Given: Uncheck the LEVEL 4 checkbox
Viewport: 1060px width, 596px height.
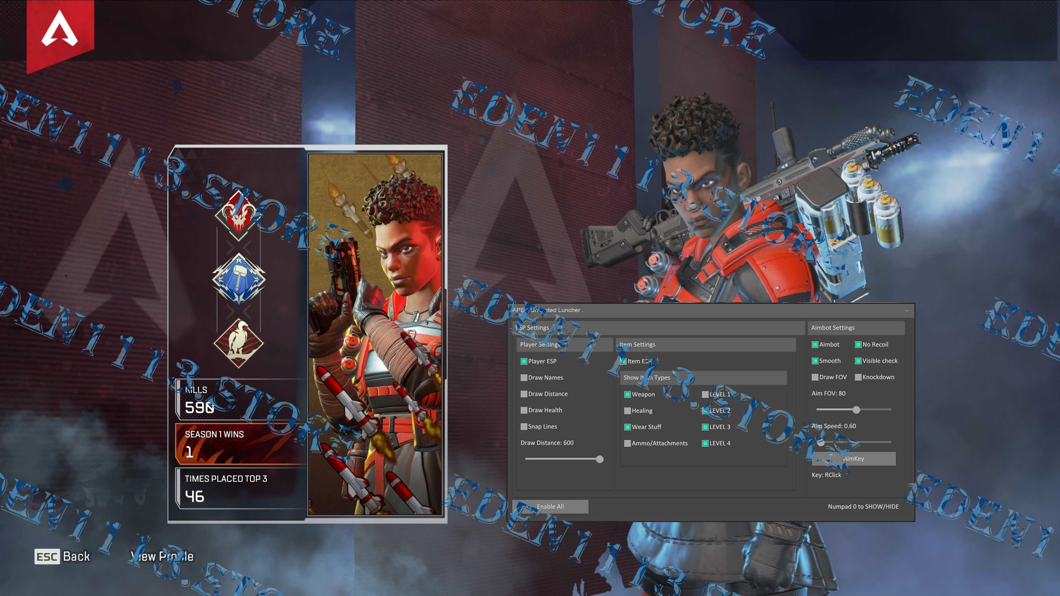Looking at the screenshot, I should coord(705,443).
